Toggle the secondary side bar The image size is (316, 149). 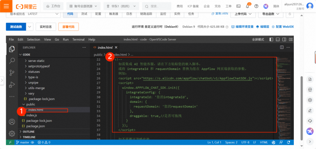tap(284, 39)
